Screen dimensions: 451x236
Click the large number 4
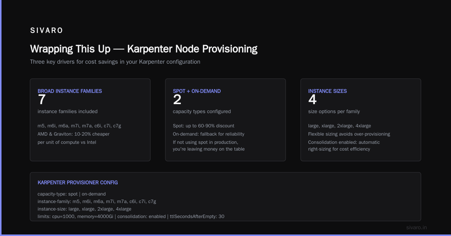pyautogui.click(x=312, y=100)
